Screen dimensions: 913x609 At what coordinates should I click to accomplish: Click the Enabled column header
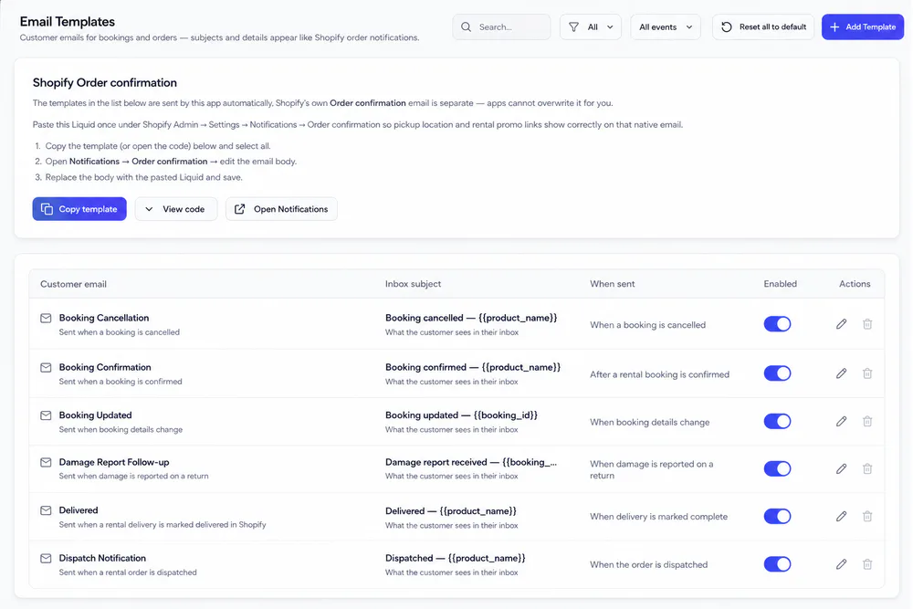click(x=781, y=284)
